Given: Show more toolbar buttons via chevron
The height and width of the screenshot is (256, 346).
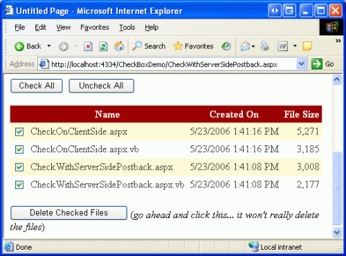Looking at the screenshot, I should click(338, 41).
